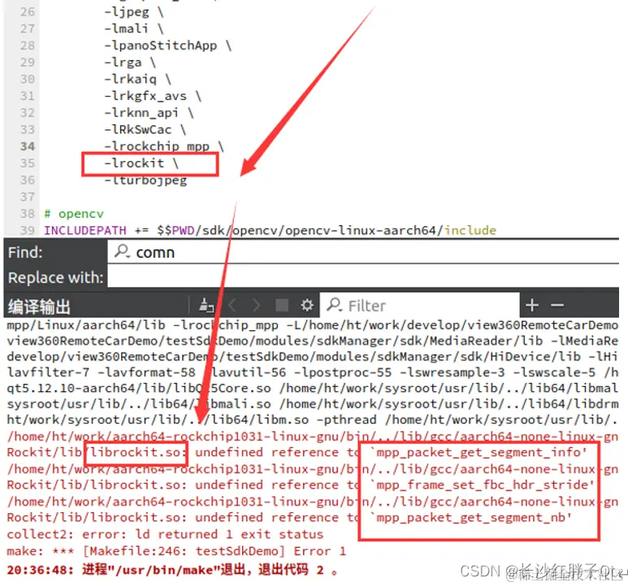
Task: Click the '-lrockit \' code line
Action: tap(141, 163)
